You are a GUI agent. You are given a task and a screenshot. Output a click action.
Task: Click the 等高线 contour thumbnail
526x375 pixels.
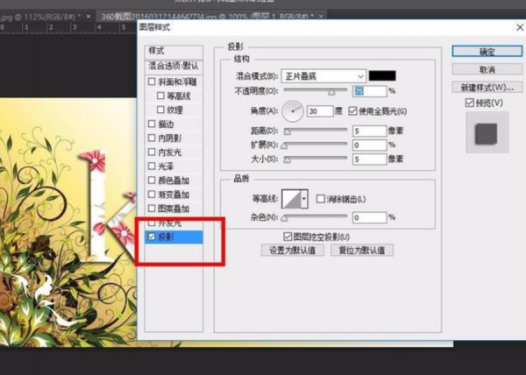291,199
